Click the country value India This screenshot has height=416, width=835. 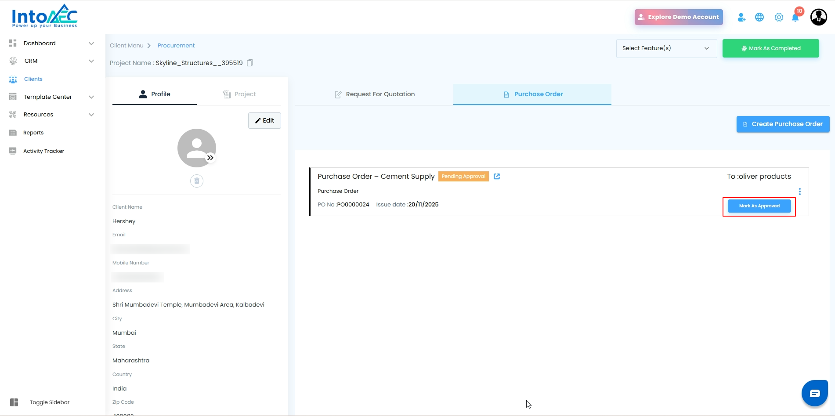(119, 389)
